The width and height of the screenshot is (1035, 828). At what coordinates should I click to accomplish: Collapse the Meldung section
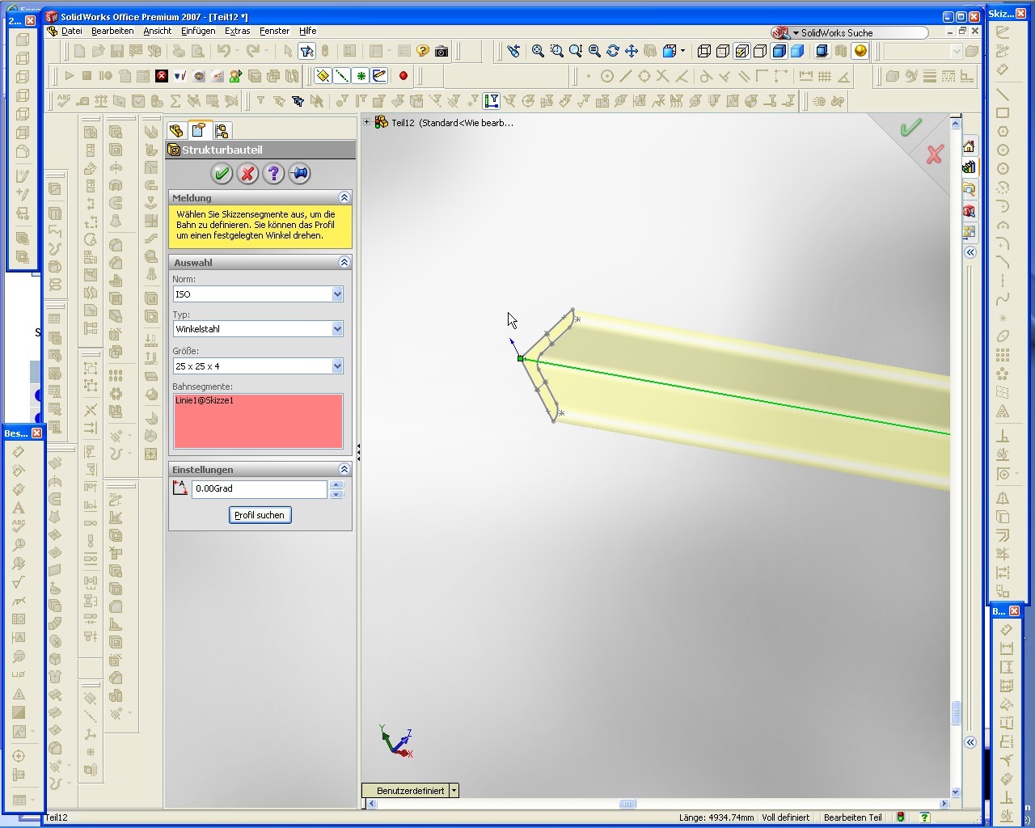[x=344, y=197]
